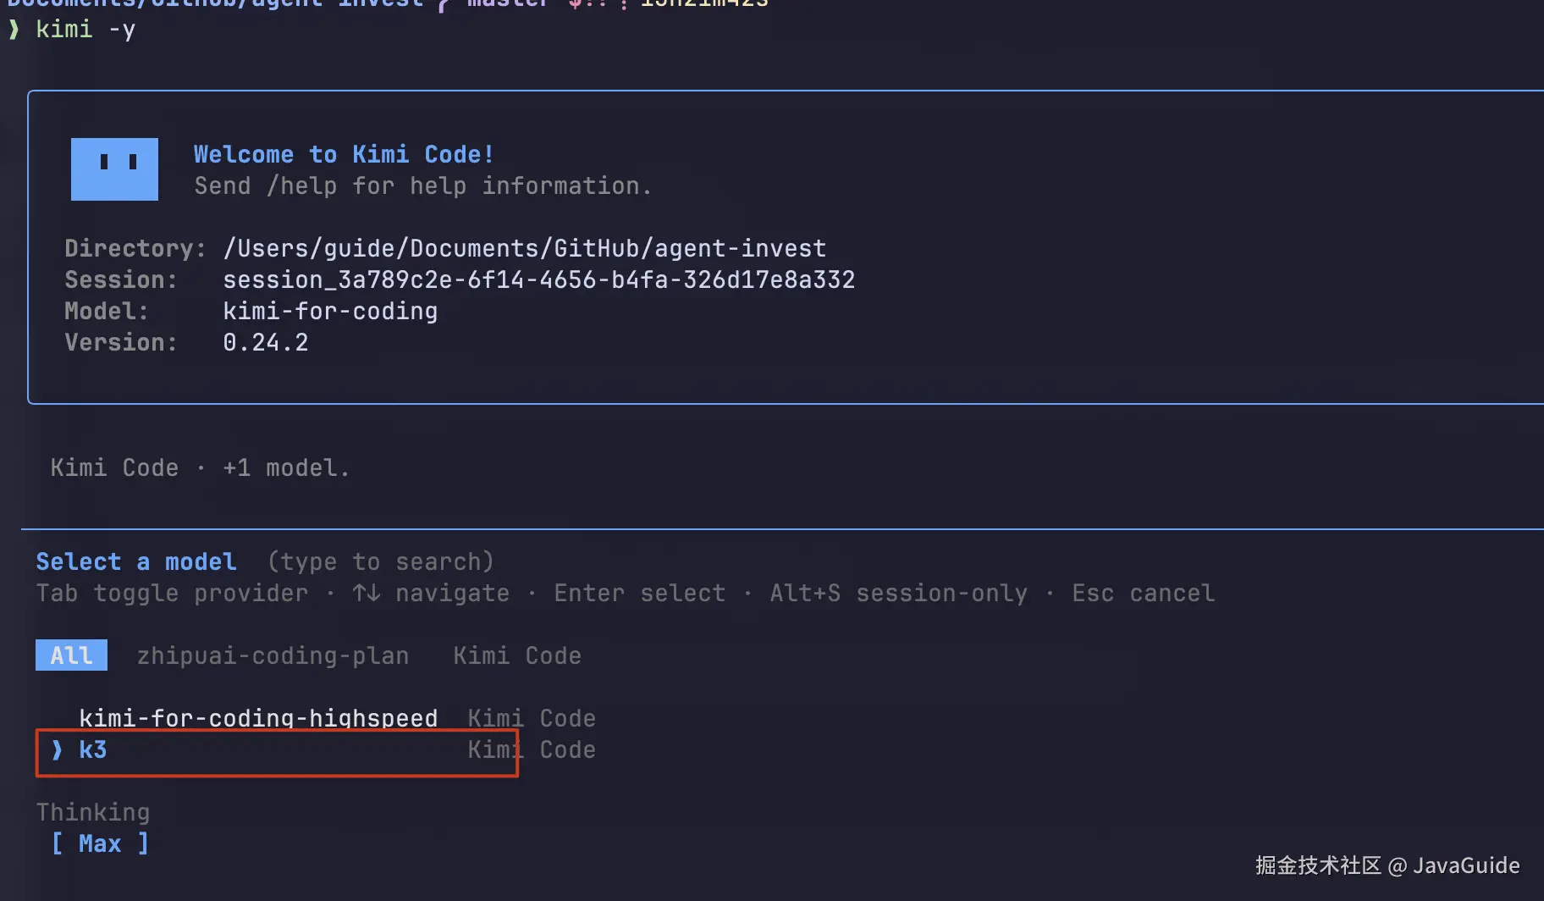Click the directory path /Users/guide/Documents/GitHub/agent-invest
Viewport: 1544px width, 901px height.
point(525,248)
